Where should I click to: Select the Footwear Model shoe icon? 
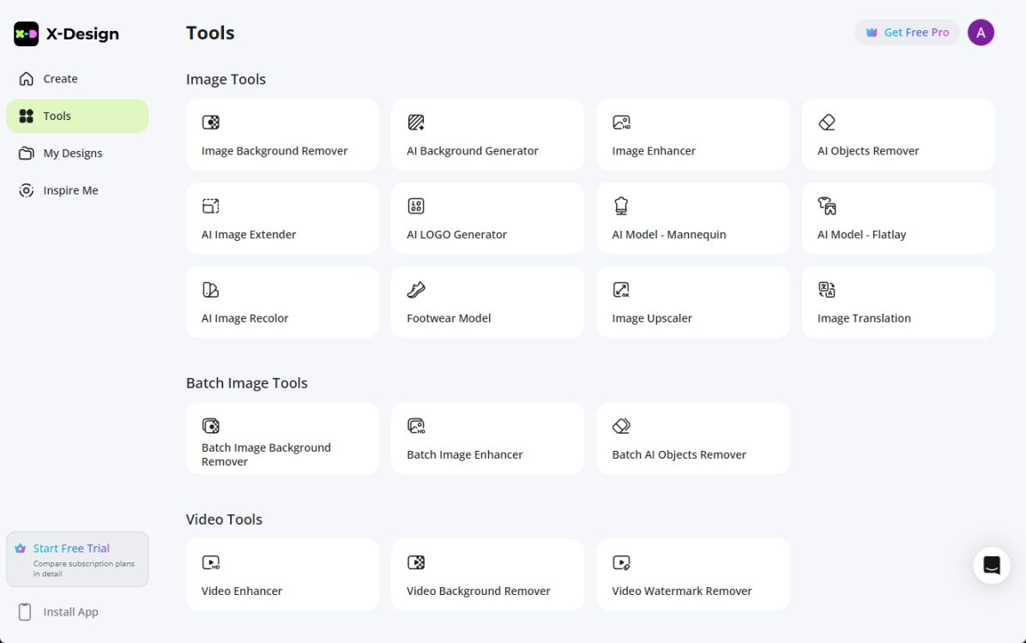click(x=416, y=290)
